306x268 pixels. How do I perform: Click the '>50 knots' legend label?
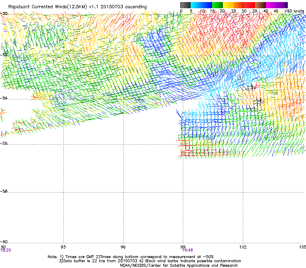point(294,11)
